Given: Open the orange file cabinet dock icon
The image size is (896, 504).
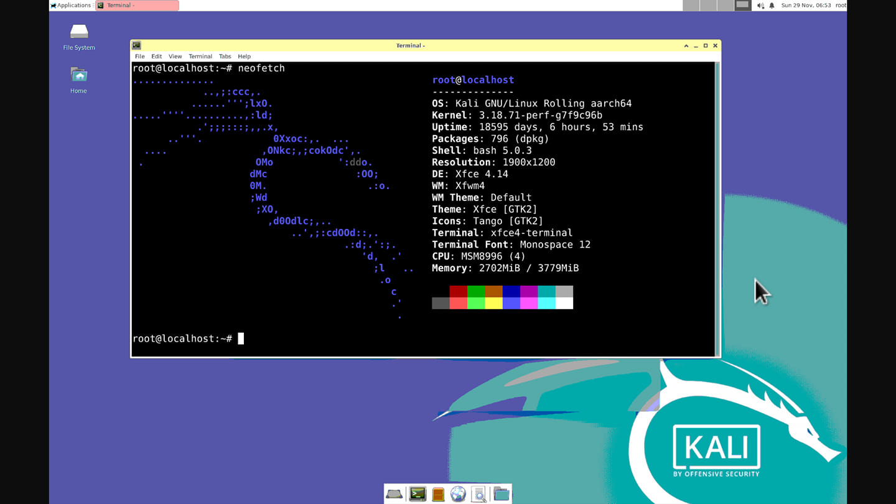Looking at the screenshot, I should (438, 494).
